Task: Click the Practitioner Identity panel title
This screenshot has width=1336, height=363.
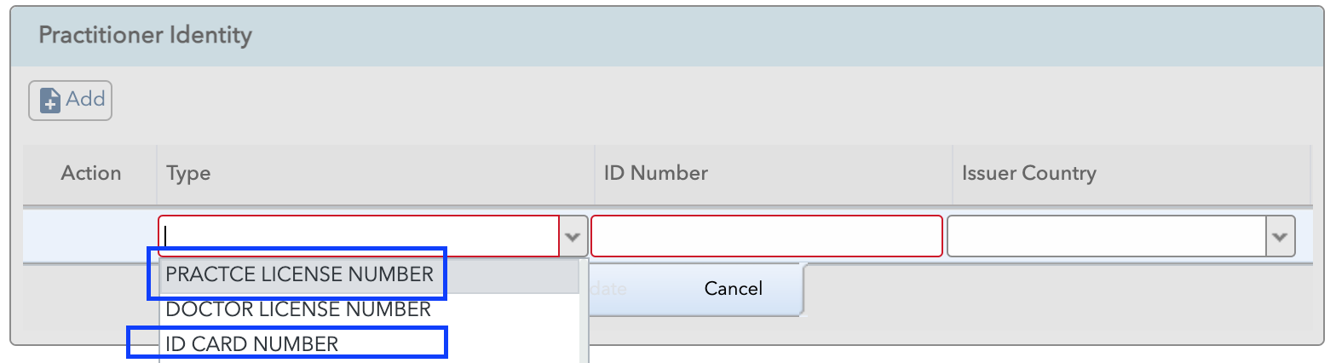Action: click(145, 35)
